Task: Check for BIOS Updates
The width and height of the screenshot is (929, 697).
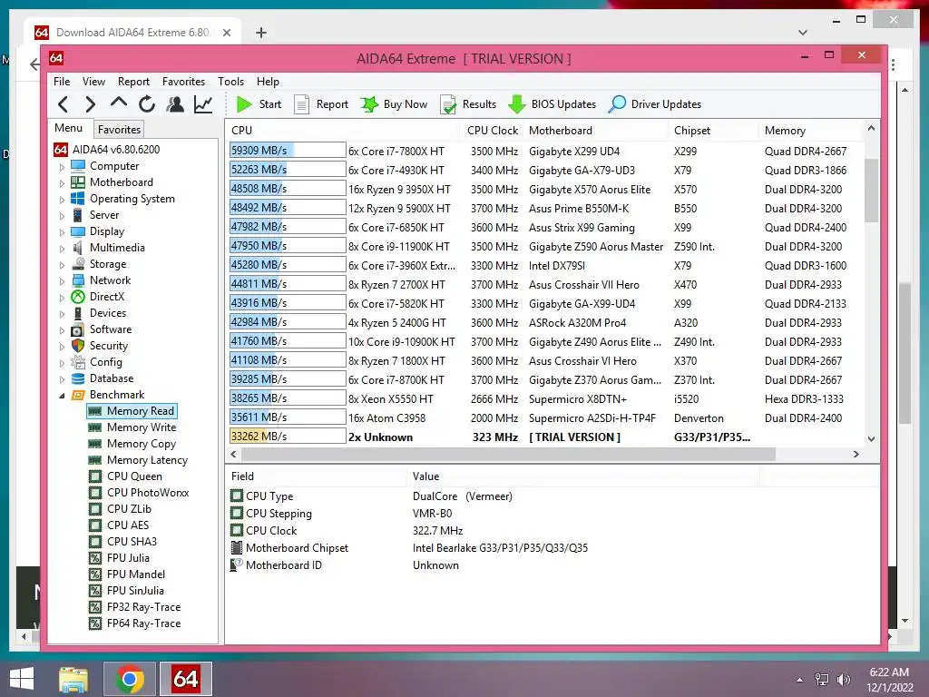Action: [553, 104]
